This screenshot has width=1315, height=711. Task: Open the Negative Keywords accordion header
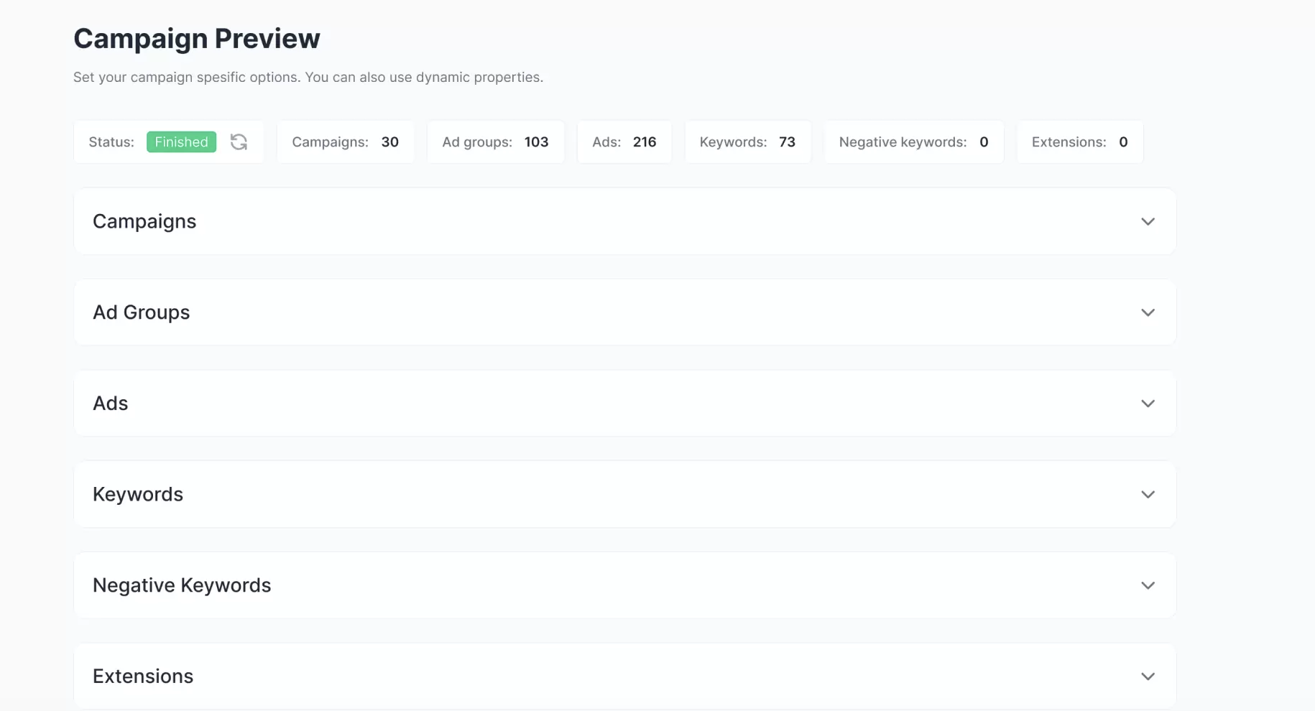(624, 585)
